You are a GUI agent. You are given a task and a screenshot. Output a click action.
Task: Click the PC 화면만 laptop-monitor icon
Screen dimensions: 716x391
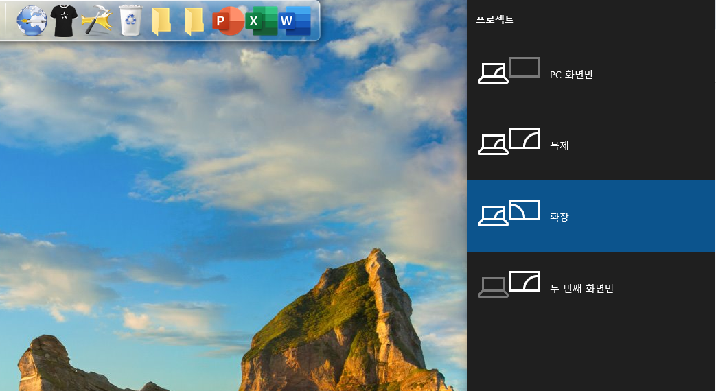tap(509, 70)
